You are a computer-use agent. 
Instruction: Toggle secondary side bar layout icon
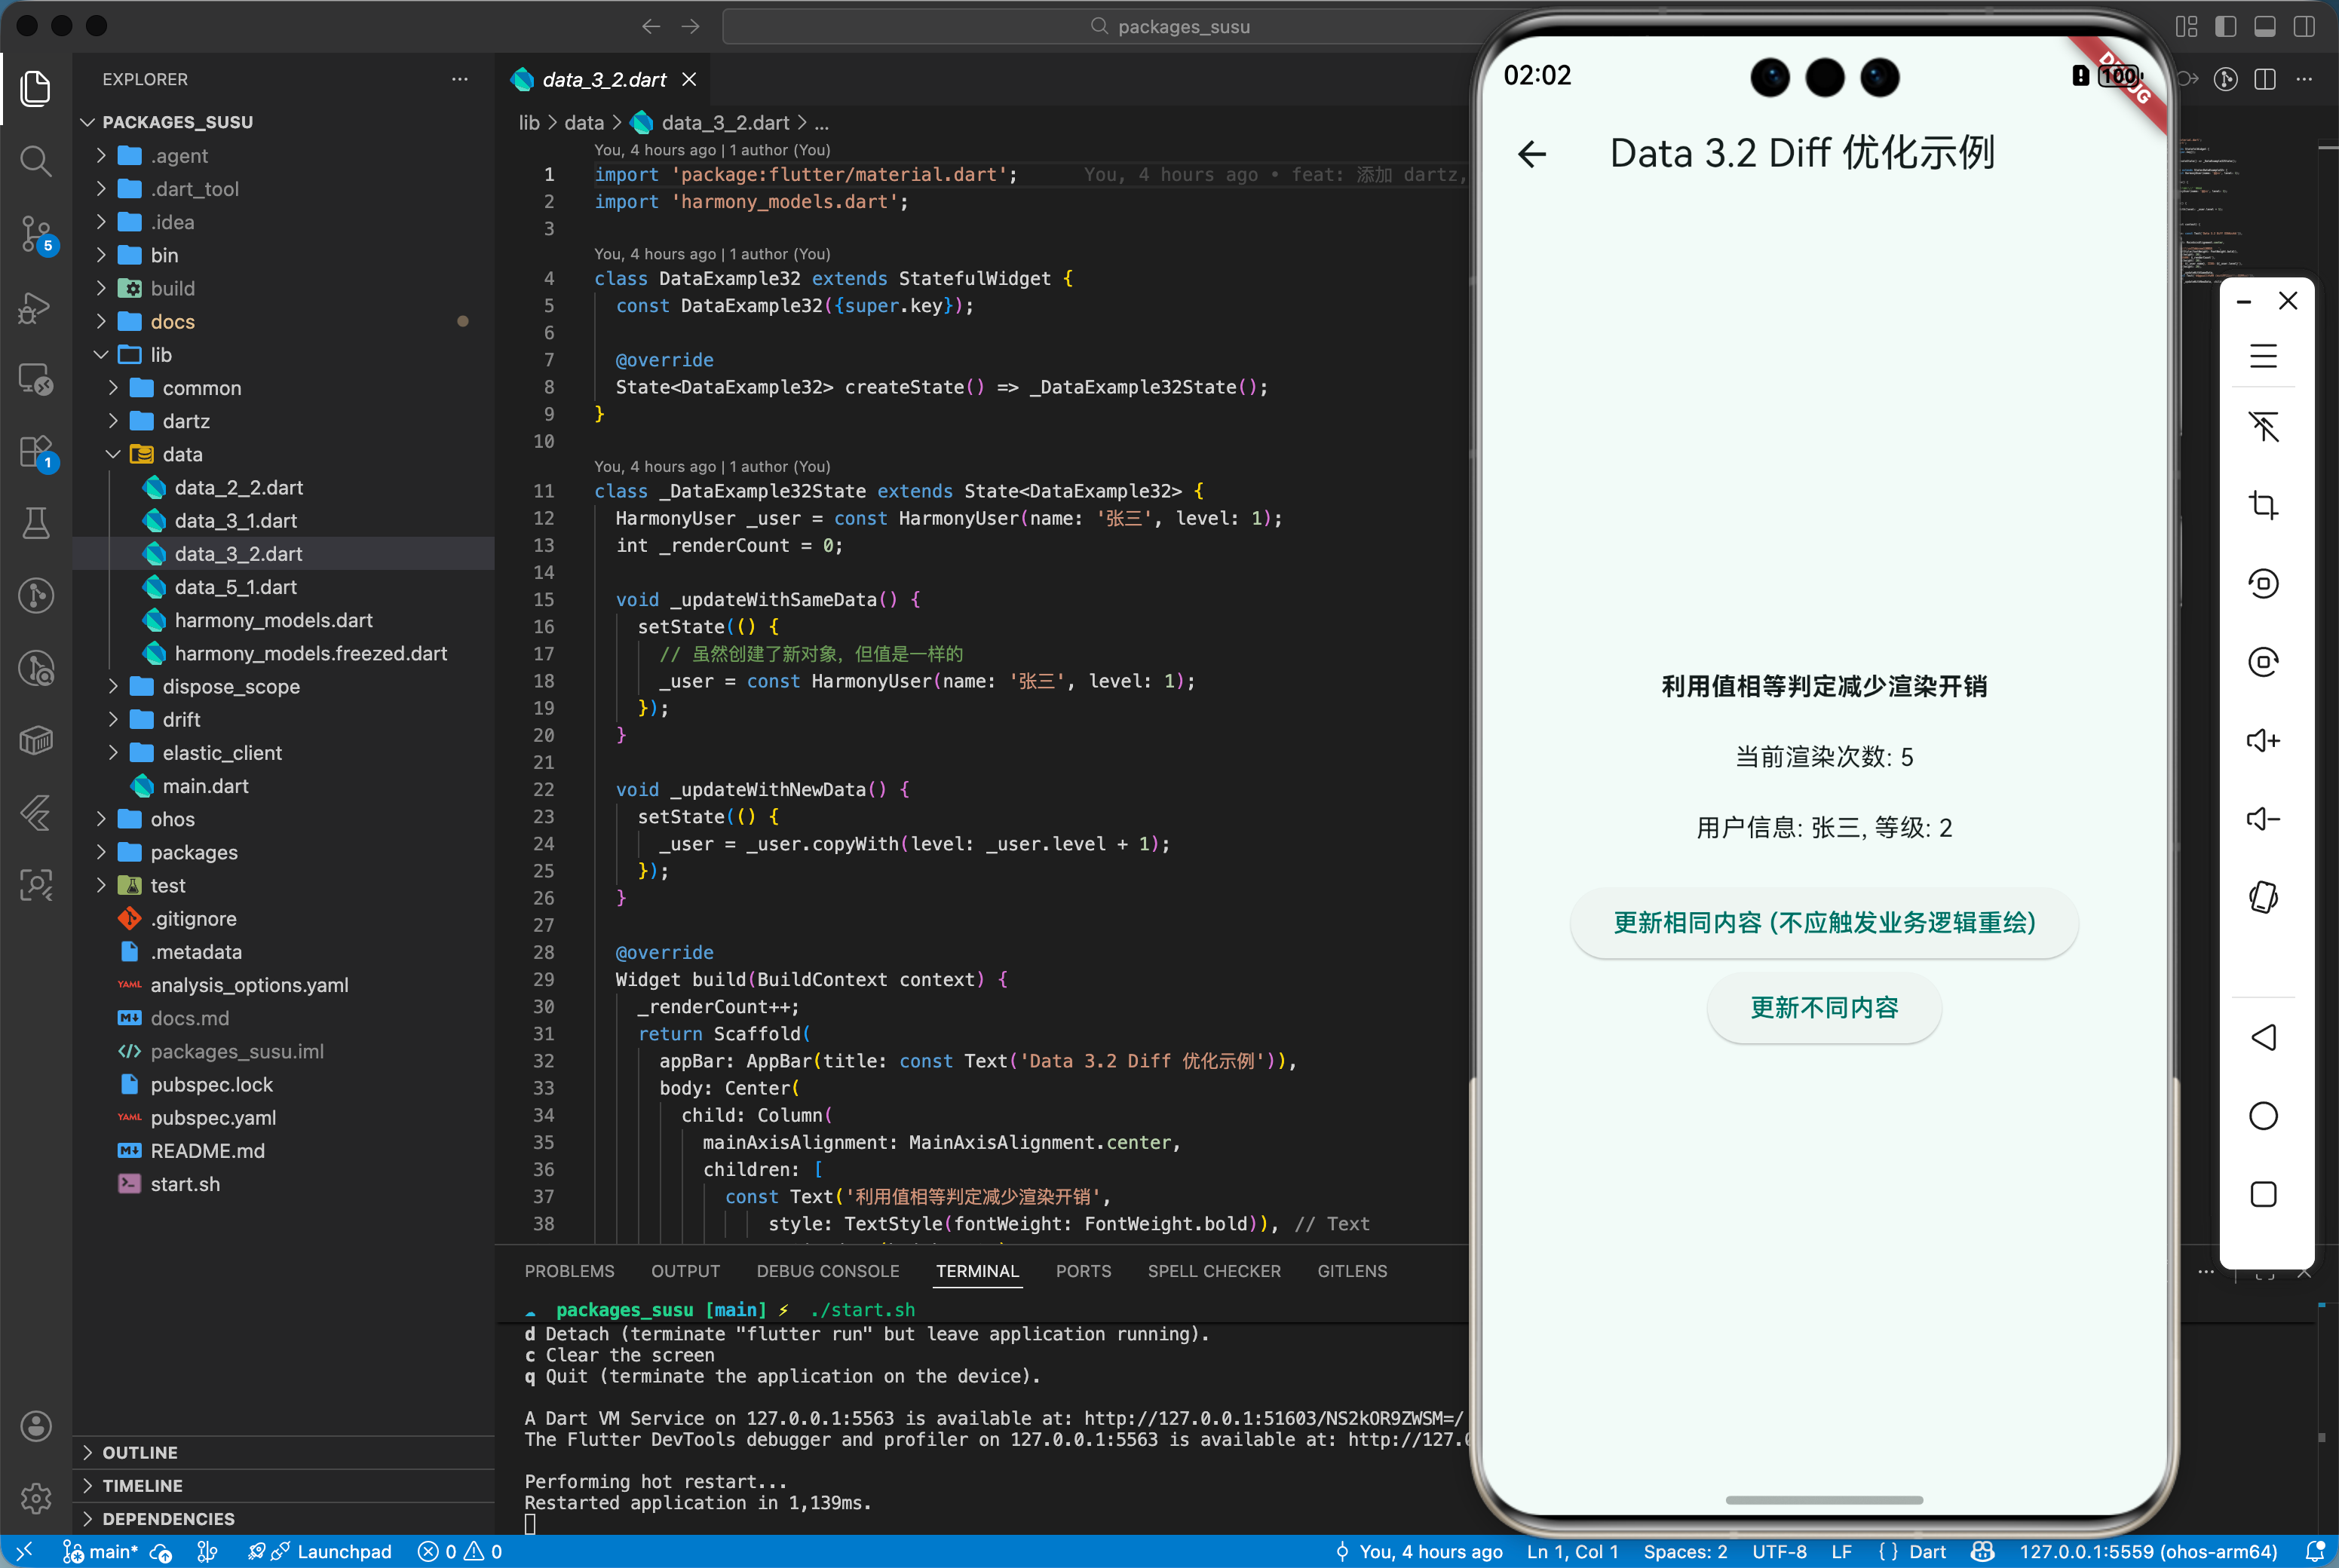(x=2304, y=27)
